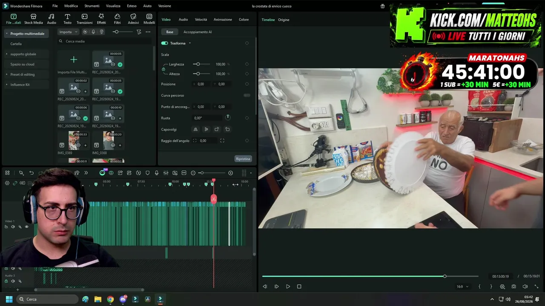This screenshot has height=306, width=545.
Task: Switch to the Velocità tab
Action: (201, 20)
